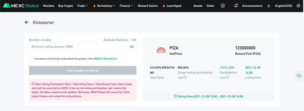Click the 17411.62% participation rate value
Screen dimensions: 304x111
click(x=227, y=68)
